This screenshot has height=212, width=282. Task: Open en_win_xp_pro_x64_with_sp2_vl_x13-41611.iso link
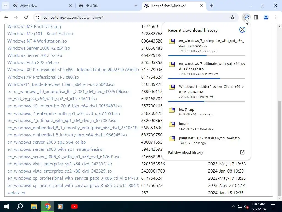[x=52, y=99]
